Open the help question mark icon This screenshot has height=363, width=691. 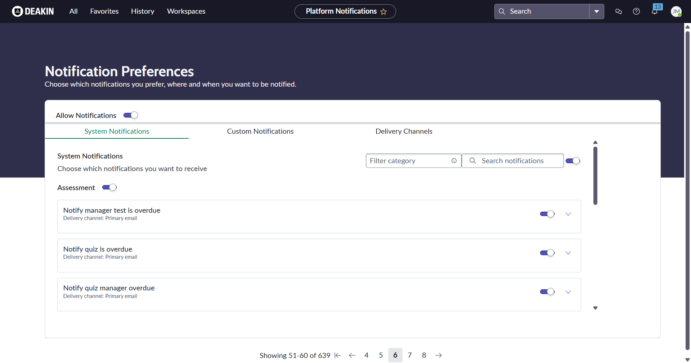[x=636, y=12]
